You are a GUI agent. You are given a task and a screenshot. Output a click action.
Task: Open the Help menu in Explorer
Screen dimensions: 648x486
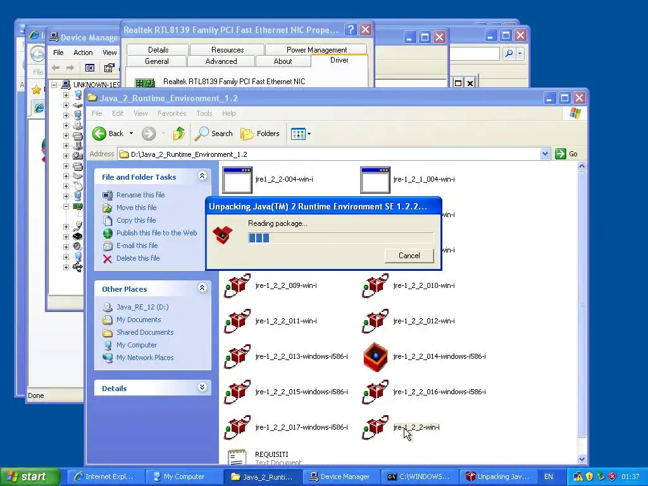[x=228, y=113]
